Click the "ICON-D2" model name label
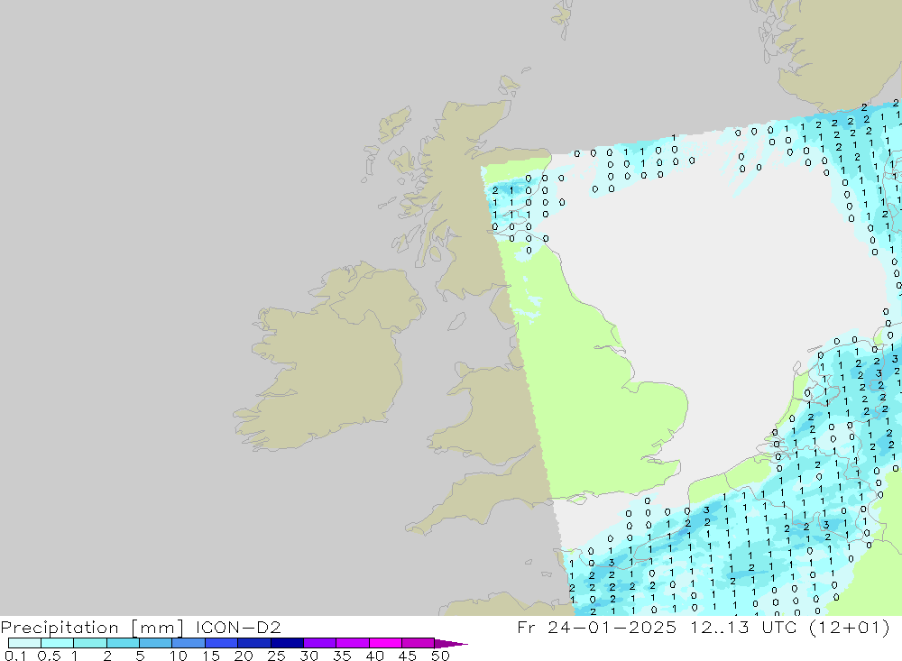The height and width of the screenshot is (661, 902). tap(238, 627)
